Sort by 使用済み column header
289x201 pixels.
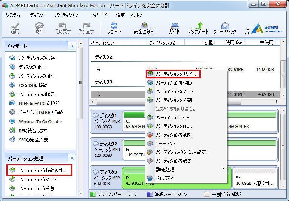[230, 43]
